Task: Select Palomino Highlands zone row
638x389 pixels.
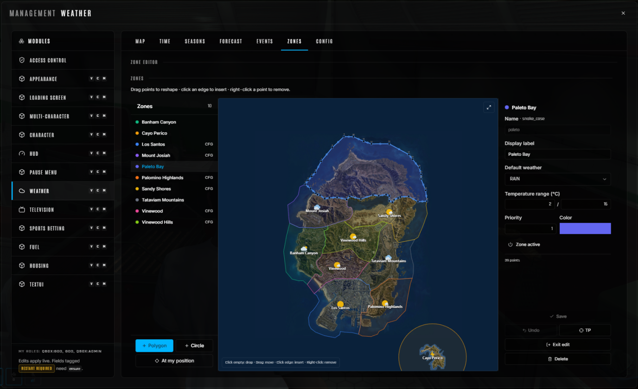Action: click(174, 178)
